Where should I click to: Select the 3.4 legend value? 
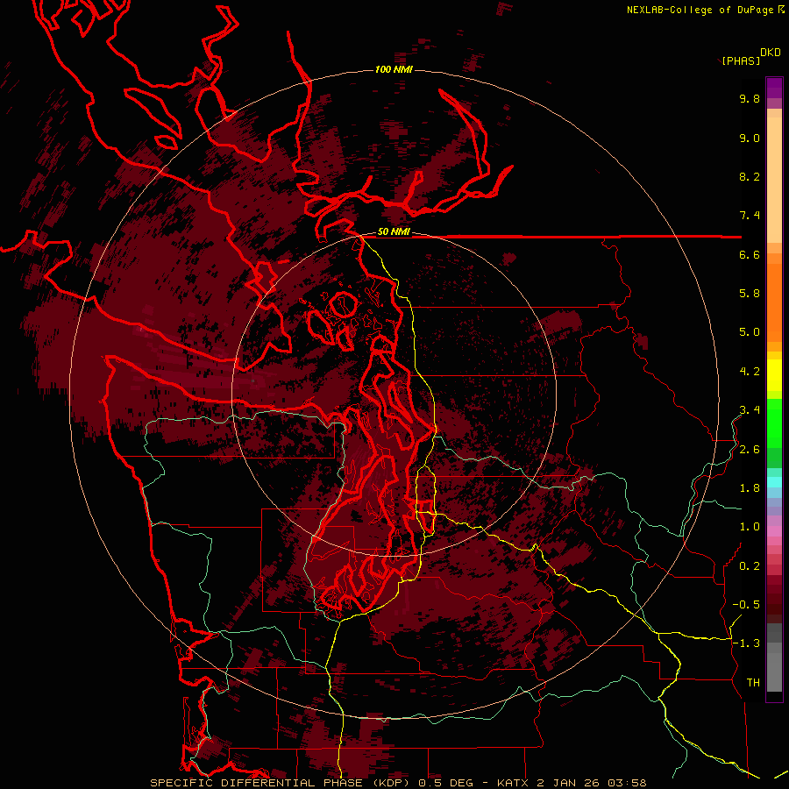tap(750, 410)
